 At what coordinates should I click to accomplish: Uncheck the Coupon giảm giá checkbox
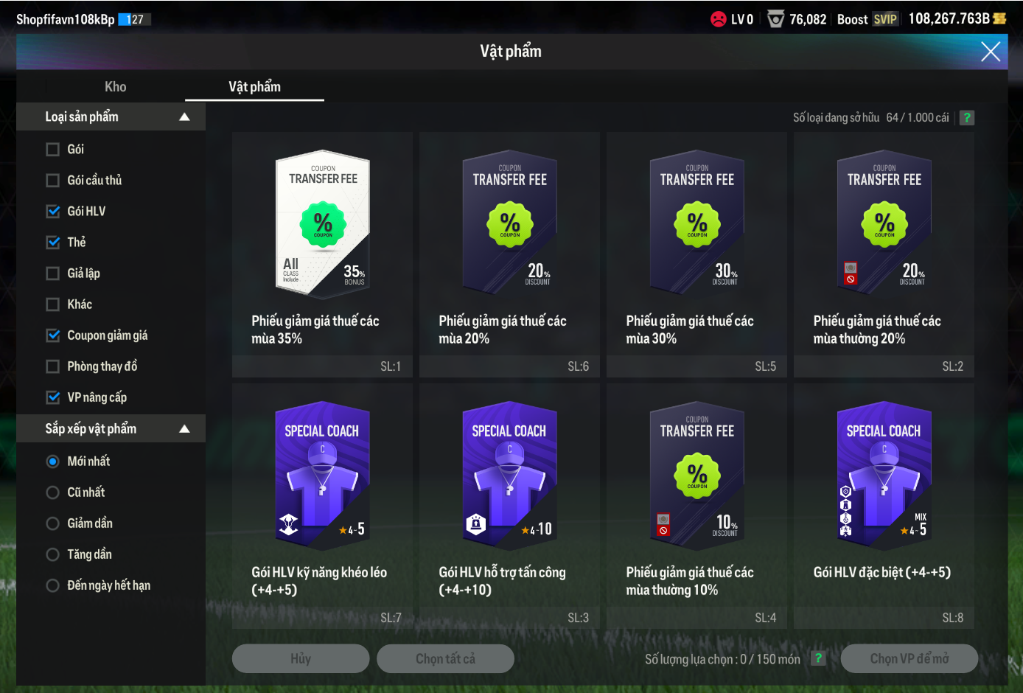(x=53, y=335)
